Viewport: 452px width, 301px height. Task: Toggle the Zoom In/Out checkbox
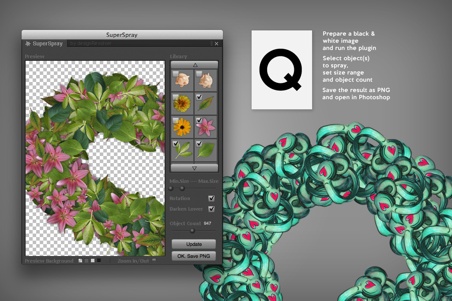click(154, 260)
